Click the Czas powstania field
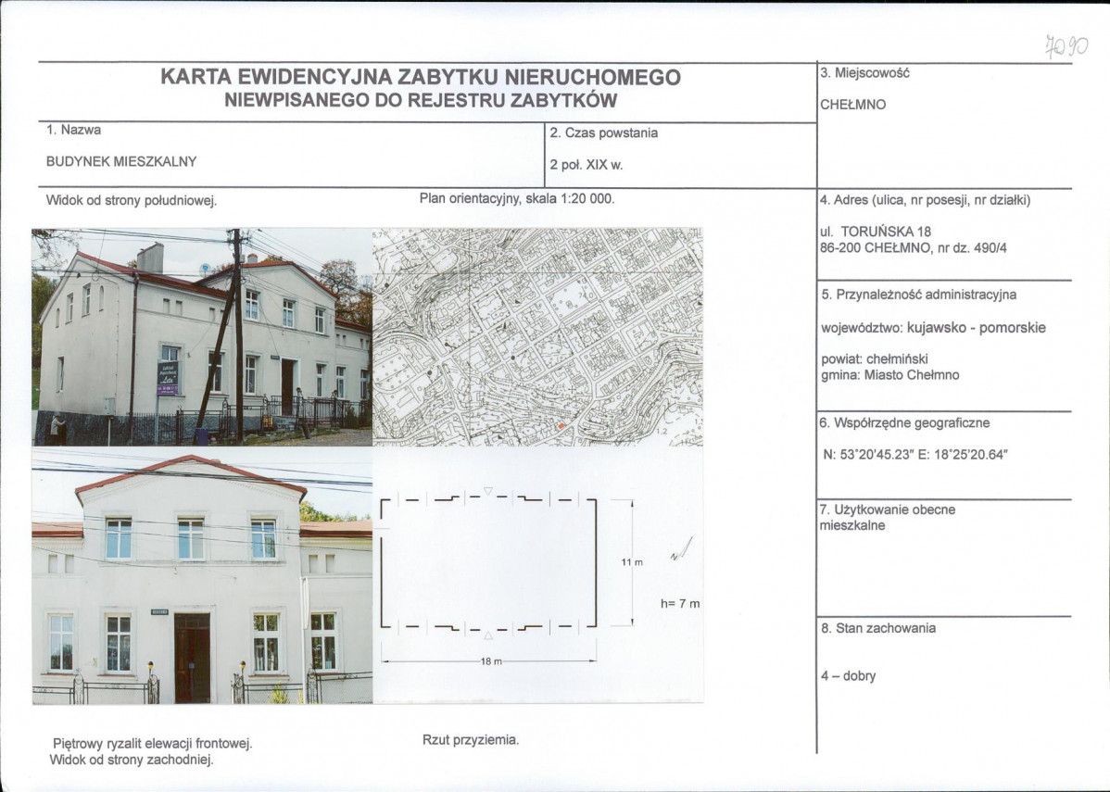The image size is (1110, 792). click(603, 132)
